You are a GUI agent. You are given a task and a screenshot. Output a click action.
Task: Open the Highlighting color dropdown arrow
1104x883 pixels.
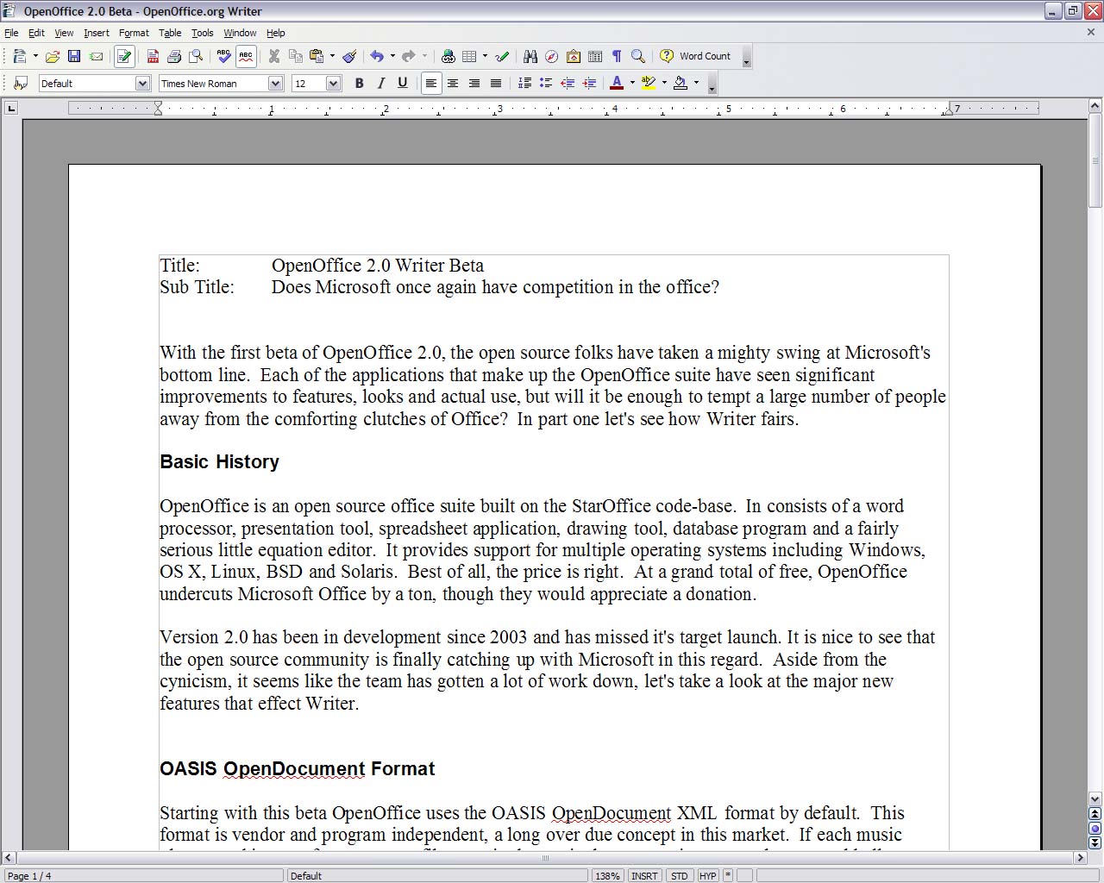(x=664, y=84)
